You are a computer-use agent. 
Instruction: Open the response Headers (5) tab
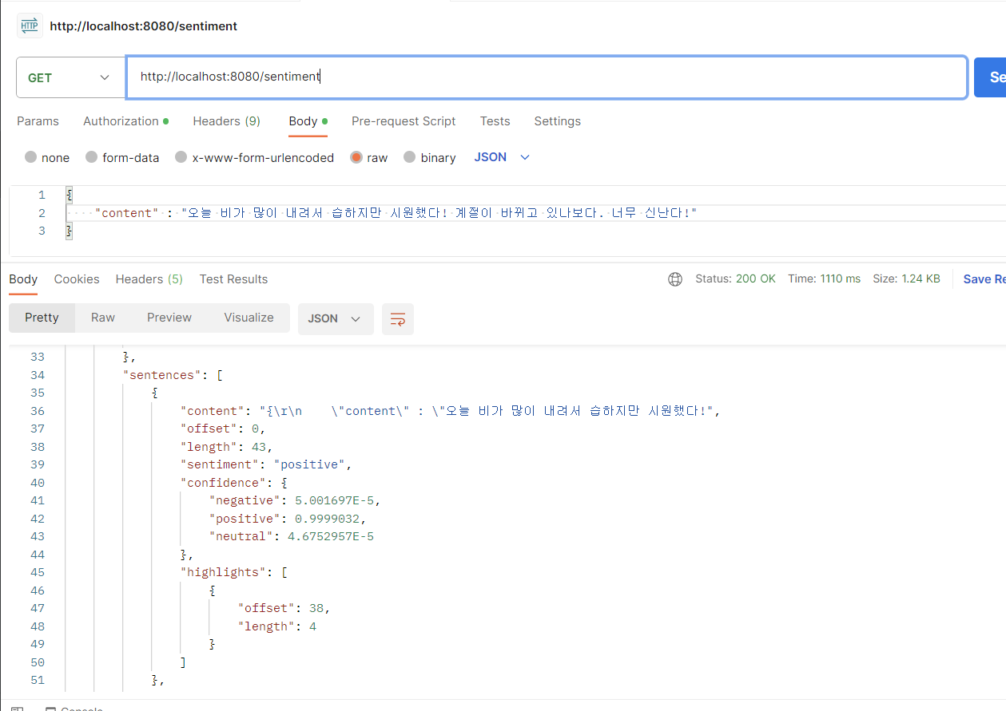pyautogui.click(x=149, y=279)
